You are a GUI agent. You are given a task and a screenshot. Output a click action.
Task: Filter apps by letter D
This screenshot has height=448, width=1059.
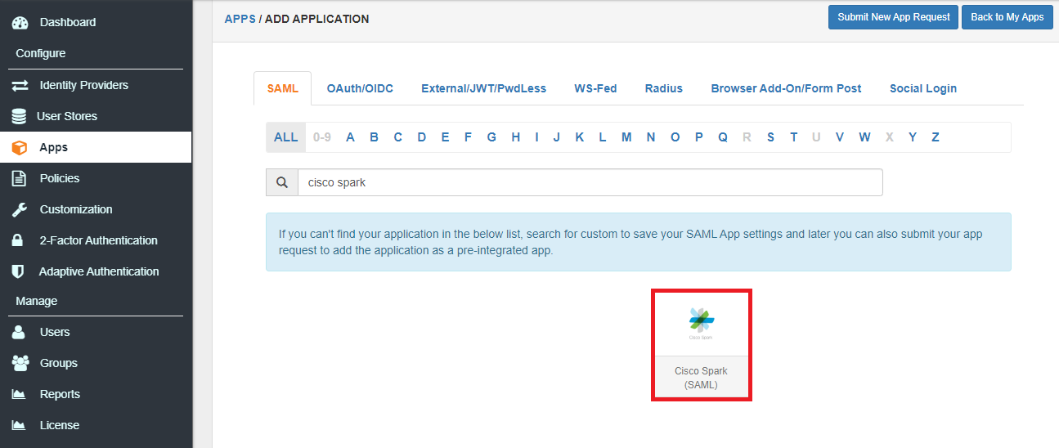pyautogui.click(x=422, y=137)
